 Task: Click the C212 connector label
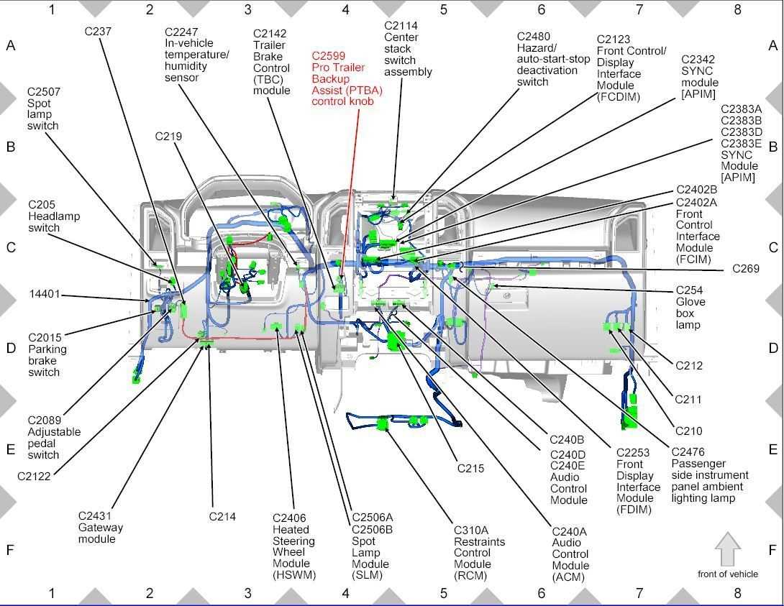click(688, 366)
